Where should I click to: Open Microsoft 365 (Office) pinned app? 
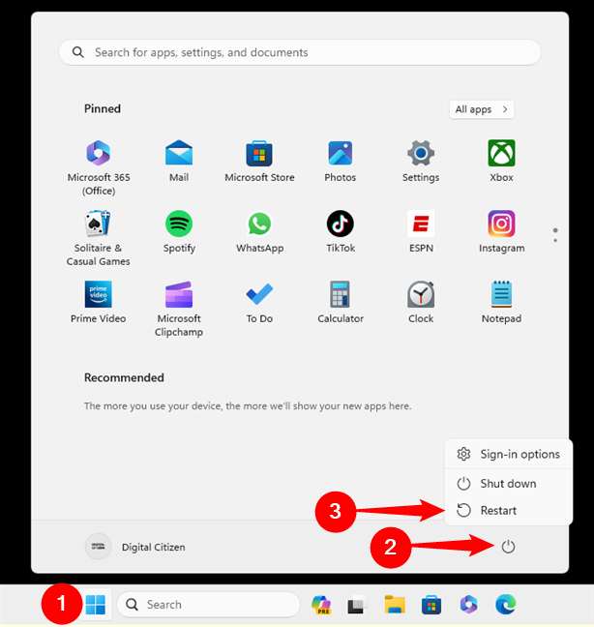coord(99,167)
